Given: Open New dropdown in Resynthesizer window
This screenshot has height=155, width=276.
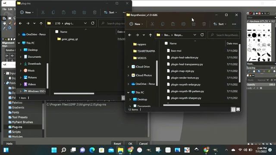Looking at the screenshot, I should 136,24.
